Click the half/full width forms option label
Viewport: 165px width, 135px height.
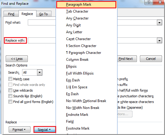click(x=133, y=90)
